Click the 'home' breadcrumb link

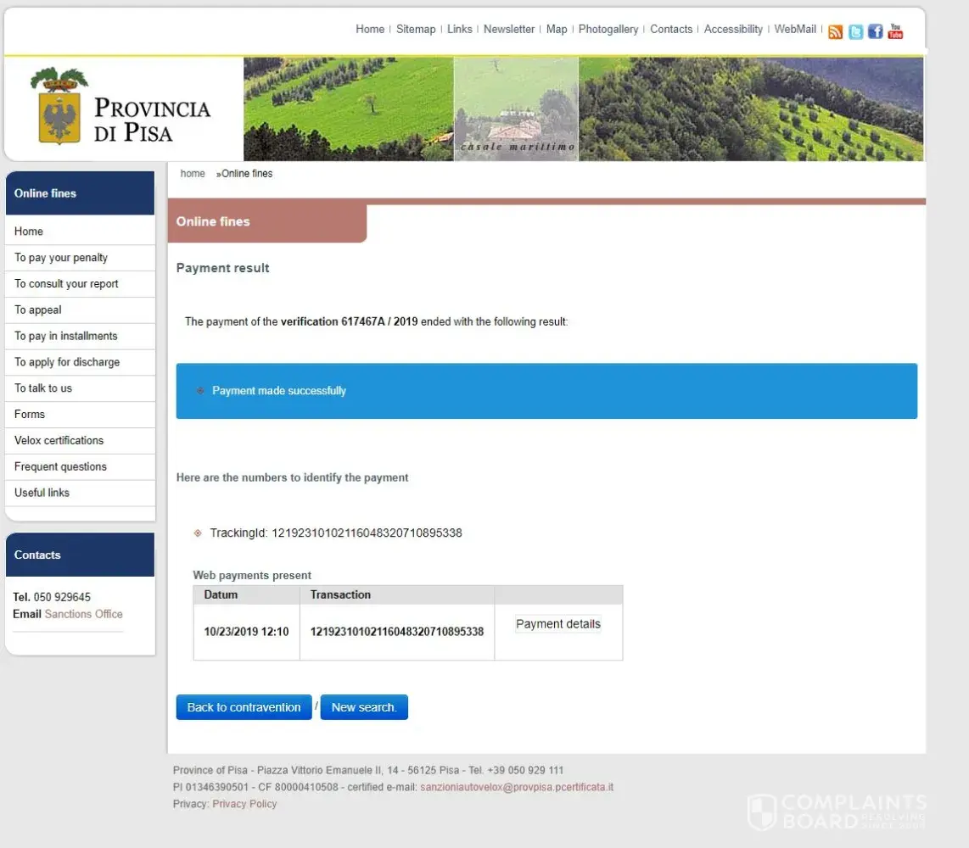[193, 174]
